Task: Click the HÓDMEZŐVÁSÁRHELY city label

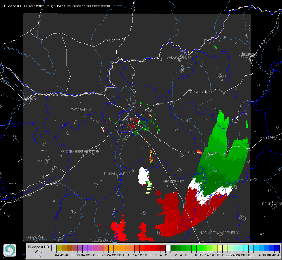Action: [219, 233]
